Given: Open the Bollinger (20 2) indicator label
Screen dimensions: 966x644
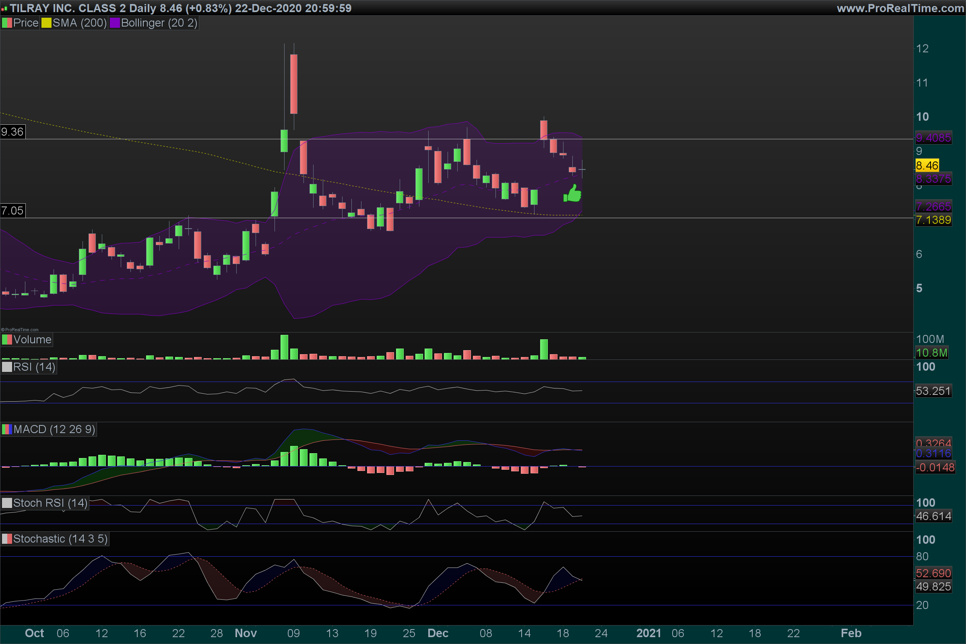Looking at the screenshot, I should pyautogui.click(x=159, y=23).
